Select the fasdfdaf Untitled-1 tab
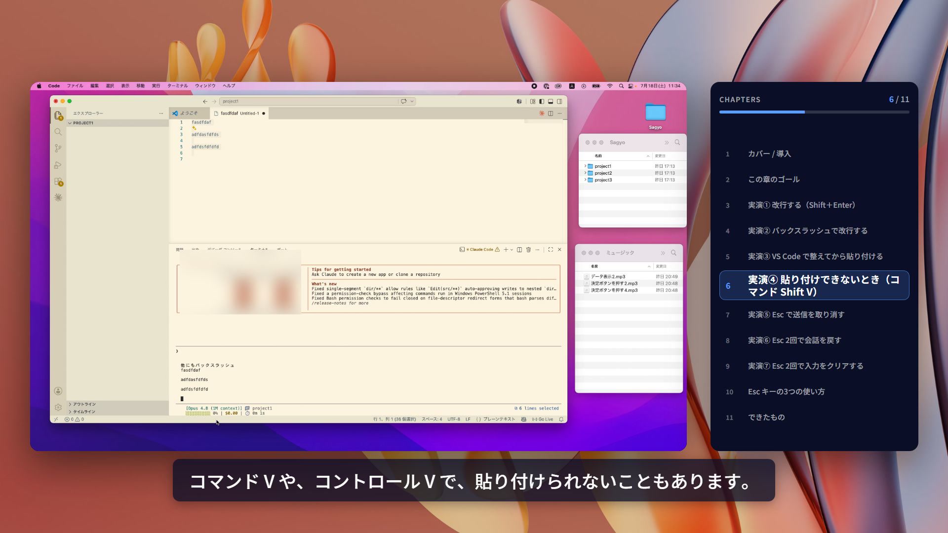The width and height of the screenshot is (948, 533). tap(240, 113)
